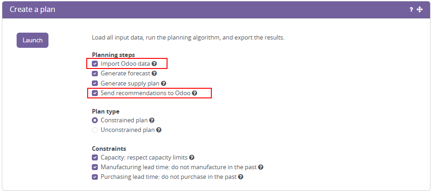Click help icon beside Constrained plan
This screenshot has height=194, width=437.
[152, 120]
